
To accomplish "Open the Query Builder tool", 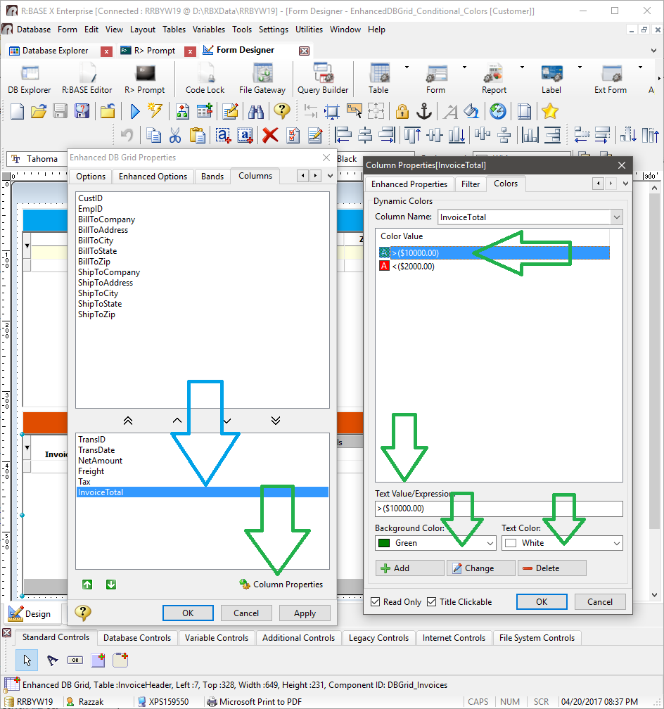I will tap(323, 78).
